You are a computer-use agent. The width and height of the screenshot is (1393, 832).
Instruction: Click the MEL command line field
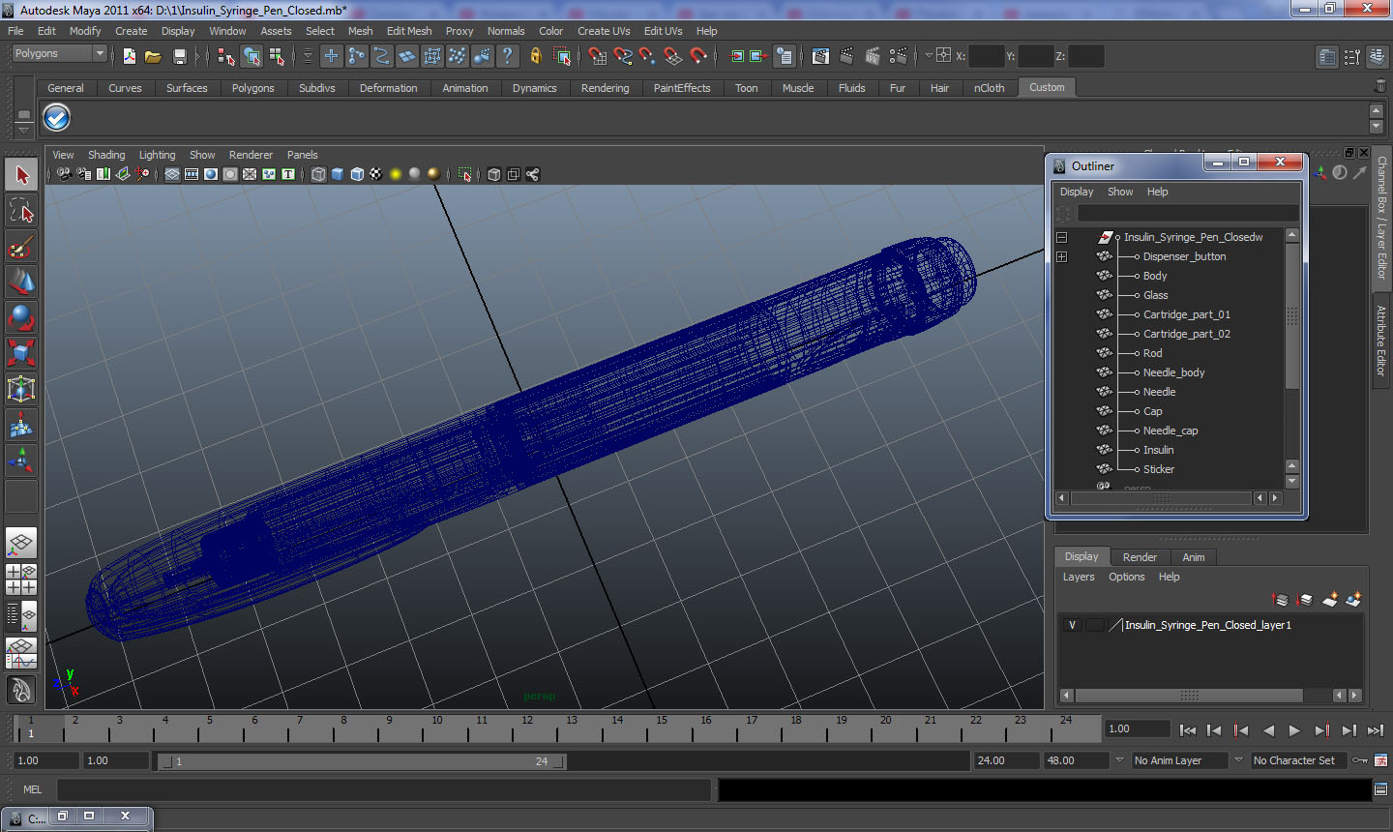[384, 789]
